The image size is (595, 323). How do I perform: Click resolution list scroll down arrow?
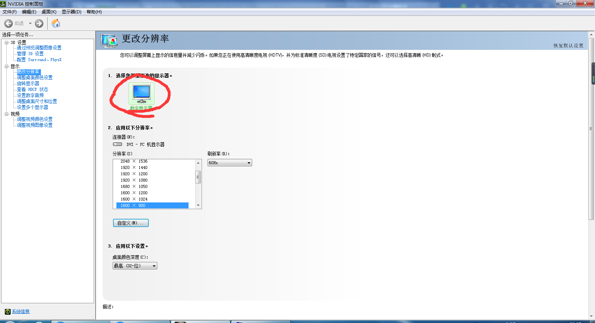tap(198, 205)
